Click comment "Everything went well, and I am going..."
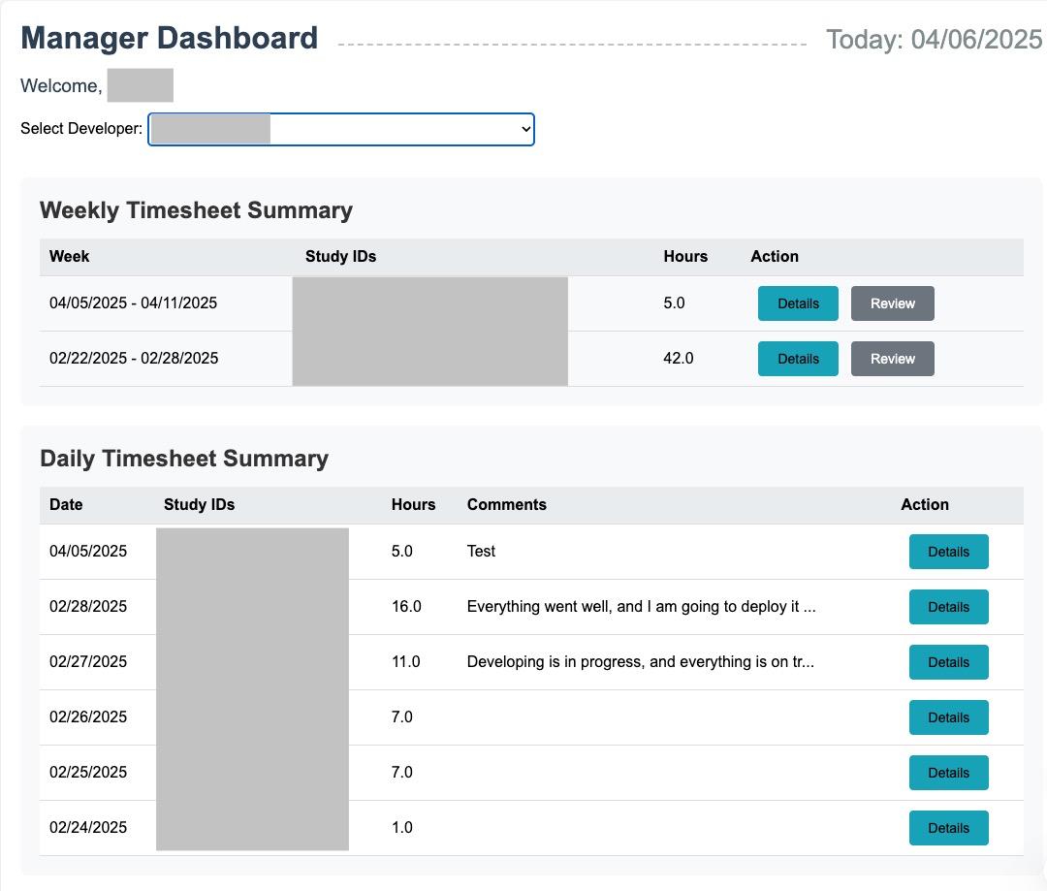This screenshot has width=1047, height=891. pyautogui.click(x=641, y=607)
